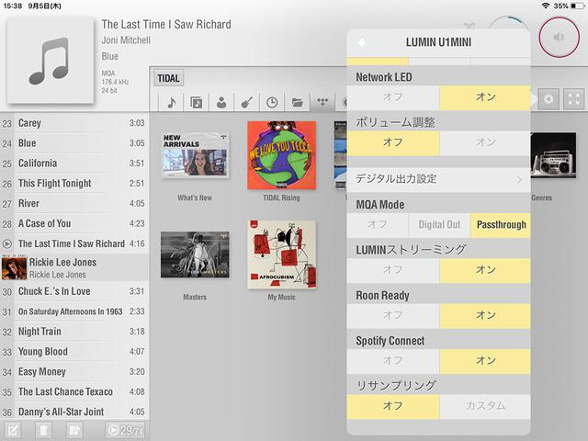The image size is (588, 441).
Task: Play track 23 Carey
Action: [74, 123]
